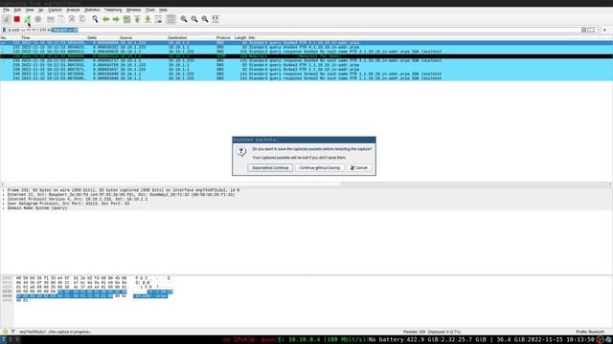Click the Save capture file toolbar icon
Screen dimensions: 613x344
point(61,19)
